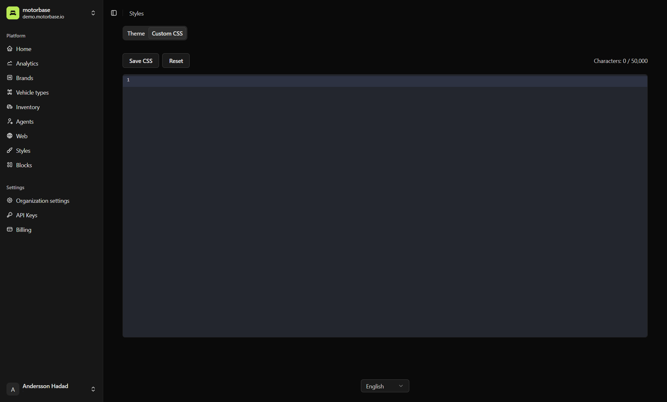
Task: Open the Brands section
Action: pyautogui.click(x=52, y=78)
